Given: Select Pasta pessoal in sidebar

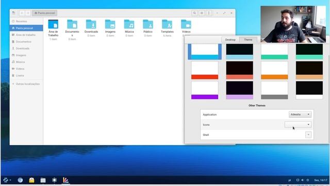Looking at the screenshot, I should click(x=26, y=28).
